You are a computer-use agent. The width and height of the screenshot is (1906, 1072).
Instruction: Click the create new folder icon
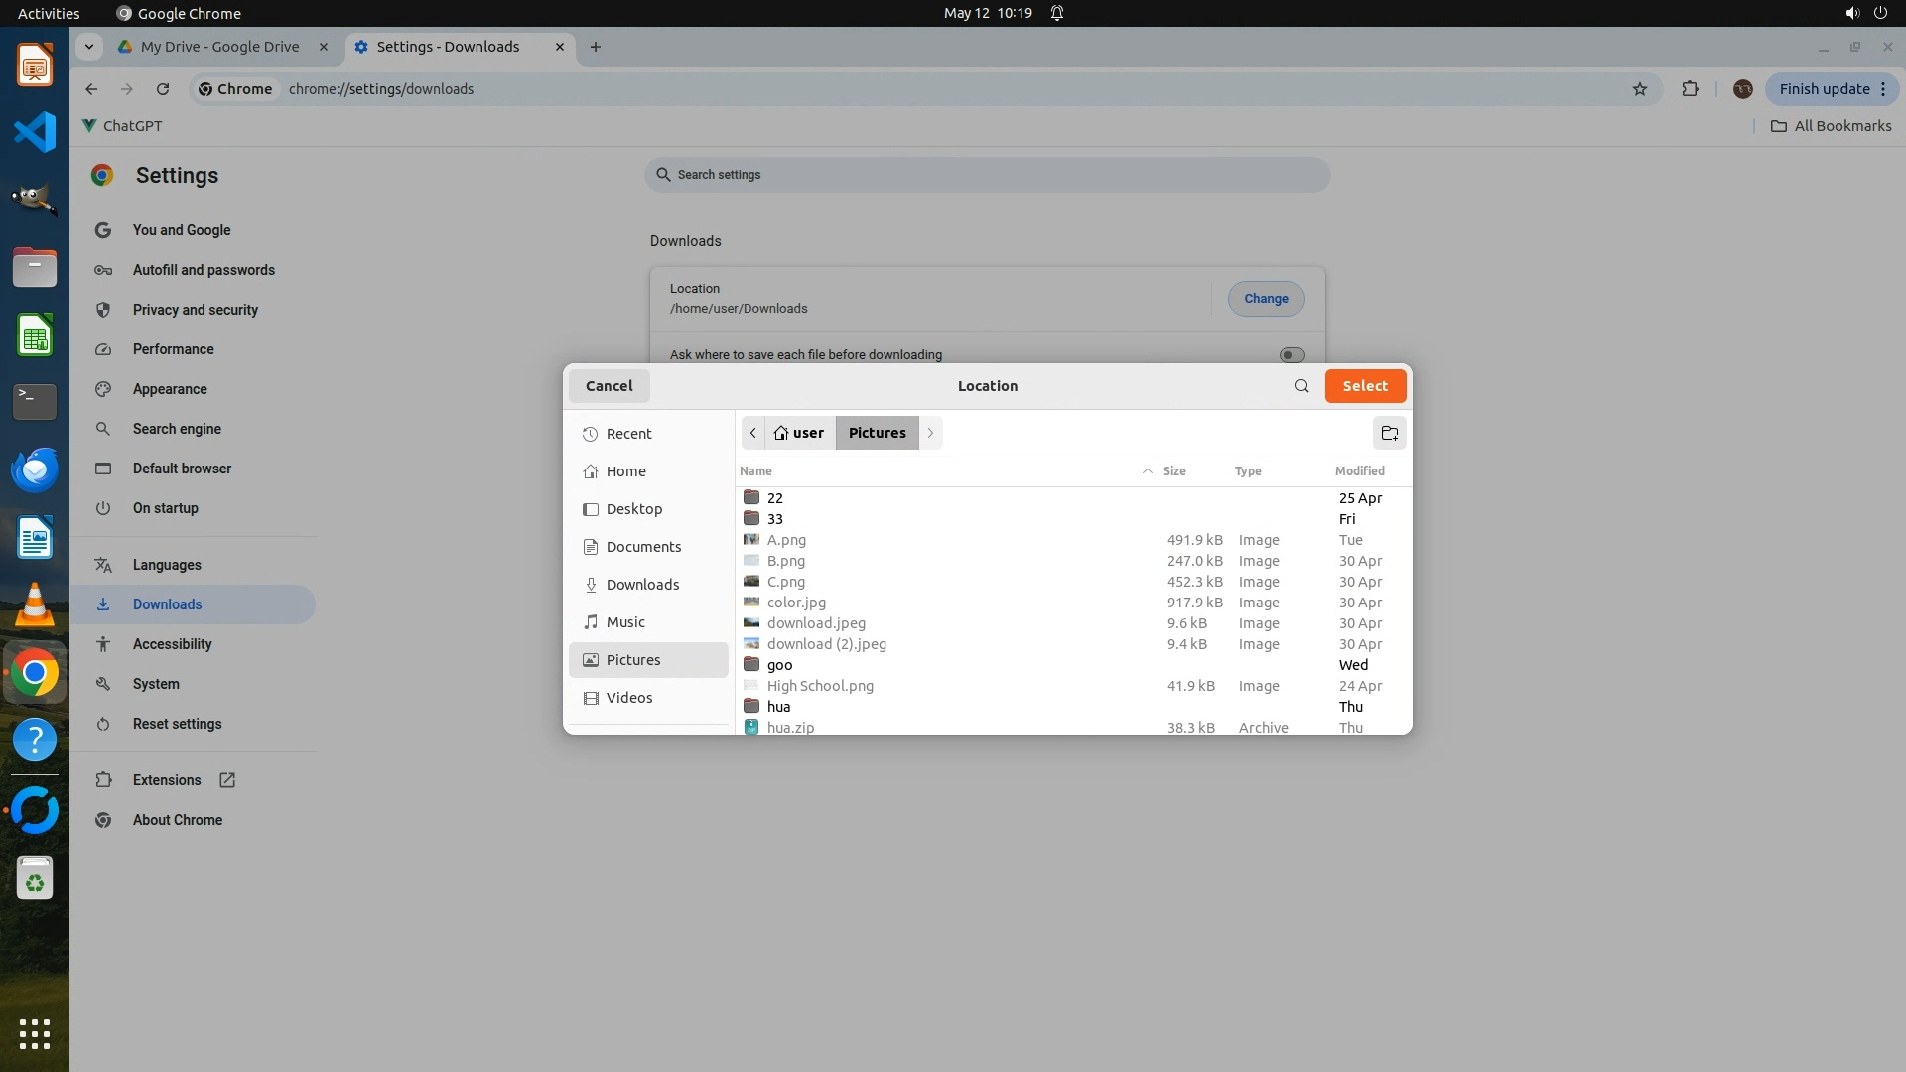[1389, 433]
